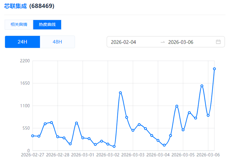229x164 pixels.
Task: Click the lowest point before the 2026-03-02 spike
Action: coord(114,147)
